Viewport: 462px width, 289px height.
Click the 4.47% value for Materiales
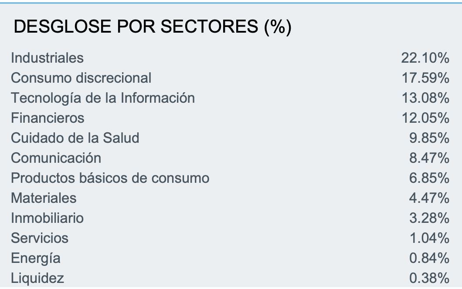point(429,198)
